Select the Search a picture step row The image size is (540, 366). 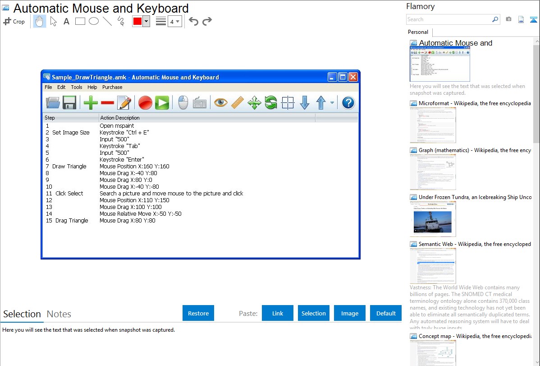(201, 194)
